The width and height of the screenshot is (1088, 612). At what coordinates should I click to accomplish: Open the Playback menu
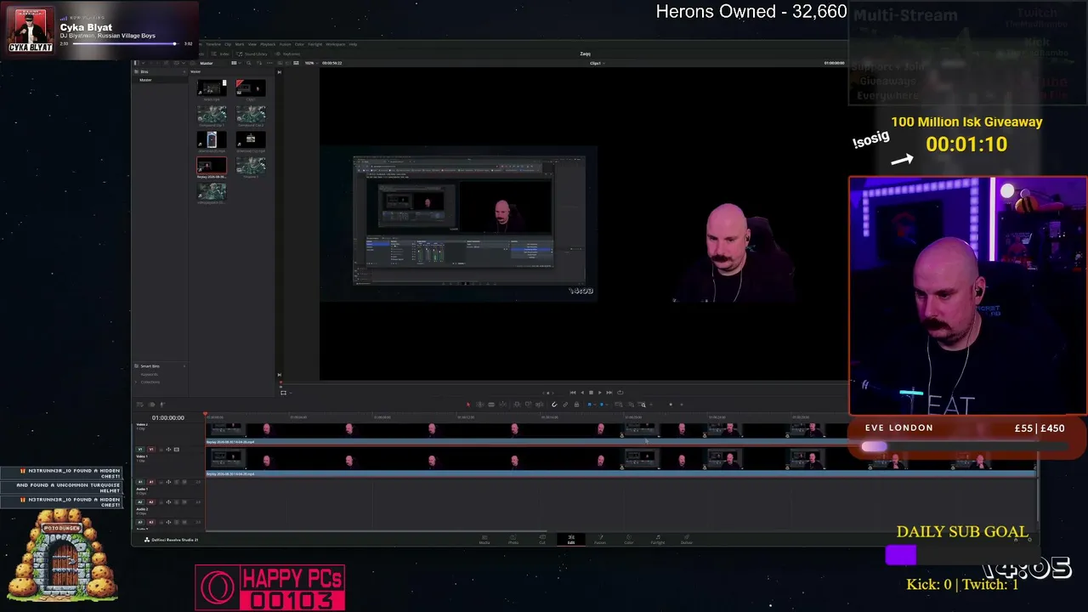click(268, 44)
